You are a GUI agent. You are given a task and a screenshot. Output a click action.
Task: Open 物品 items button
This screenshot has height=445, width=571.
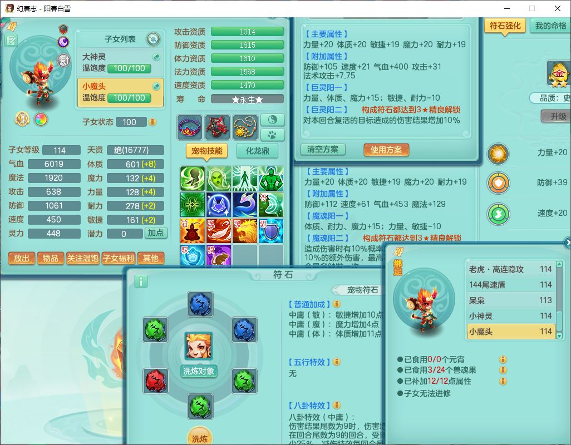click(x=50, y=258)
